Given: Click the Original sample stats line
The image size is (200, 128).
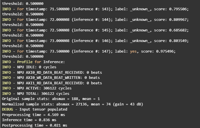Looking at the screenshot, I should pyautogui.click(x=51, y=99).
